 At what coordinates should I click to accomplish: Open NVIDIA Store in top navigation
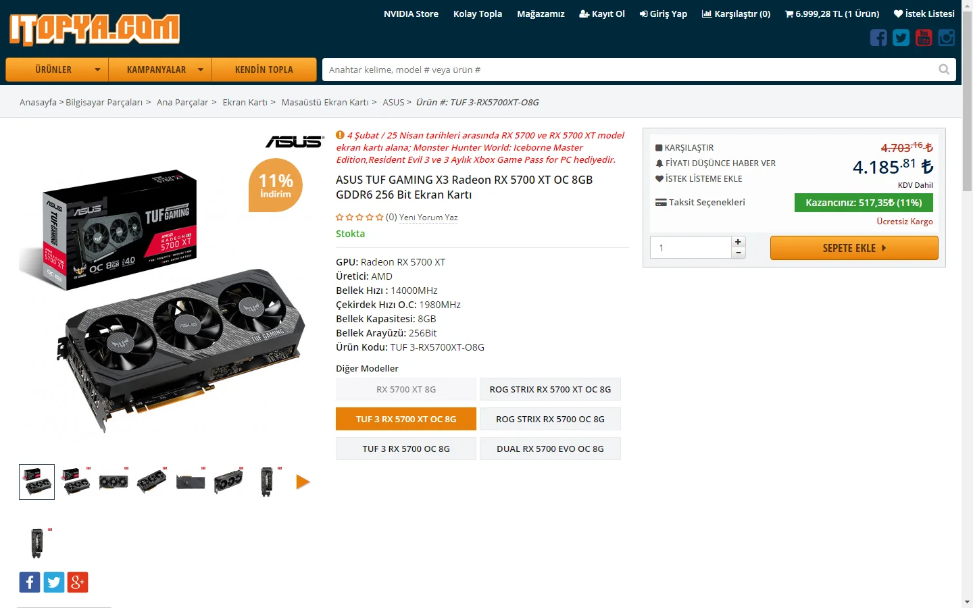click(x=411, y=14)
